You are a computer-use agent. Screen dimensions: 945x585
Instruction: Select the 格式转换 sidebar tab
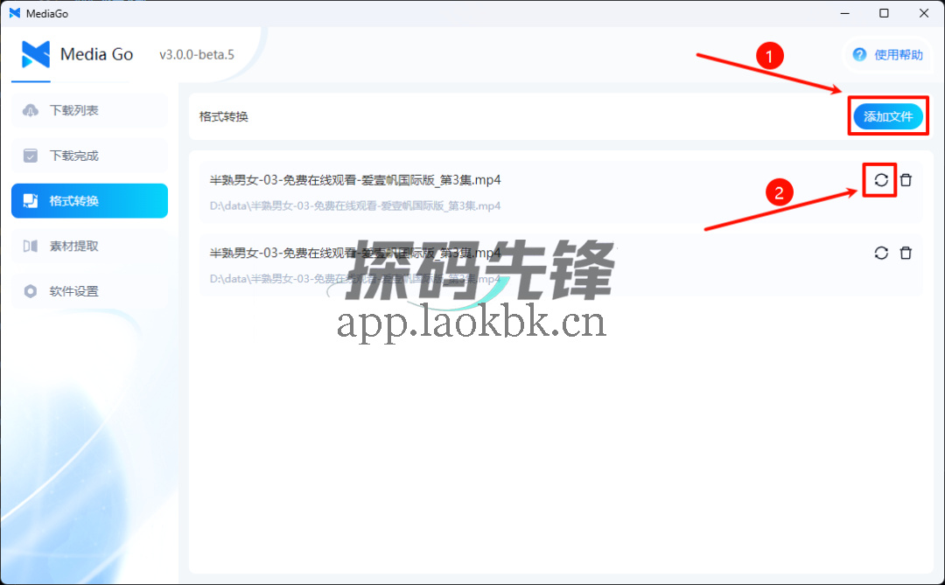[89, 200]
